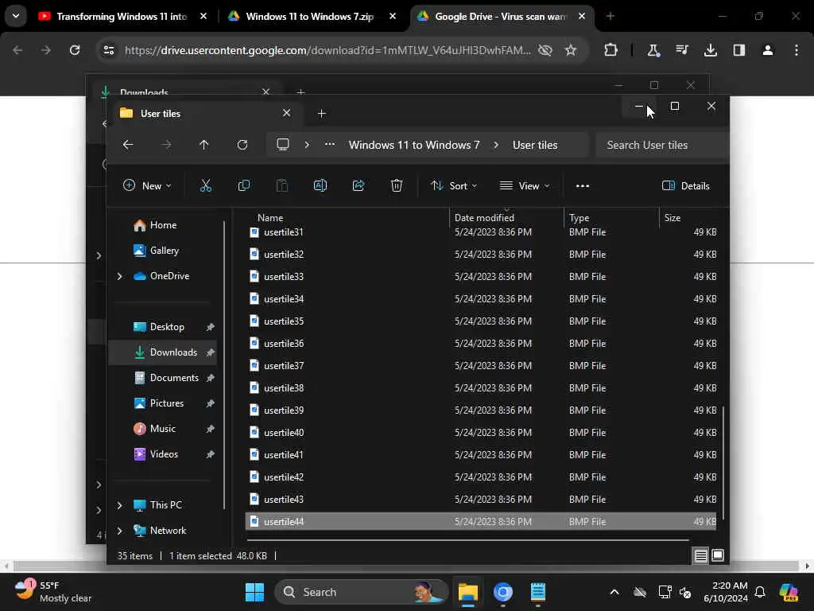This screenshot has height=611, width=814.
Task: Open Pictures quick access folder
Action: [167, 403]
